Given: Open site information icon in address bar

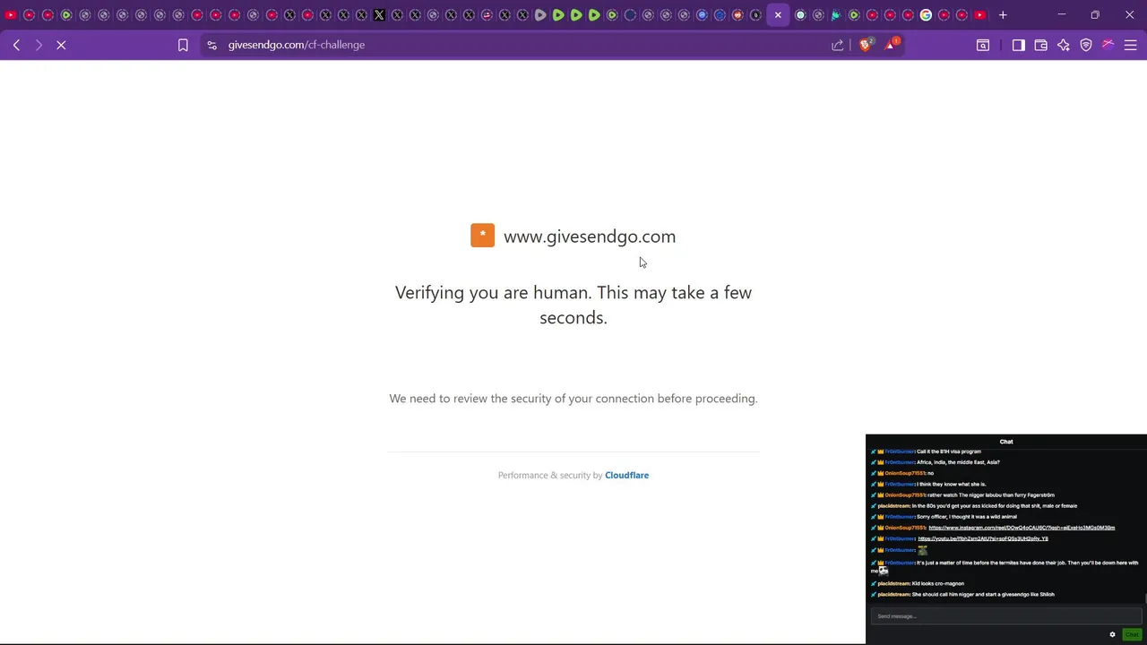Looking at the screenshot, I should click(211, 45).
